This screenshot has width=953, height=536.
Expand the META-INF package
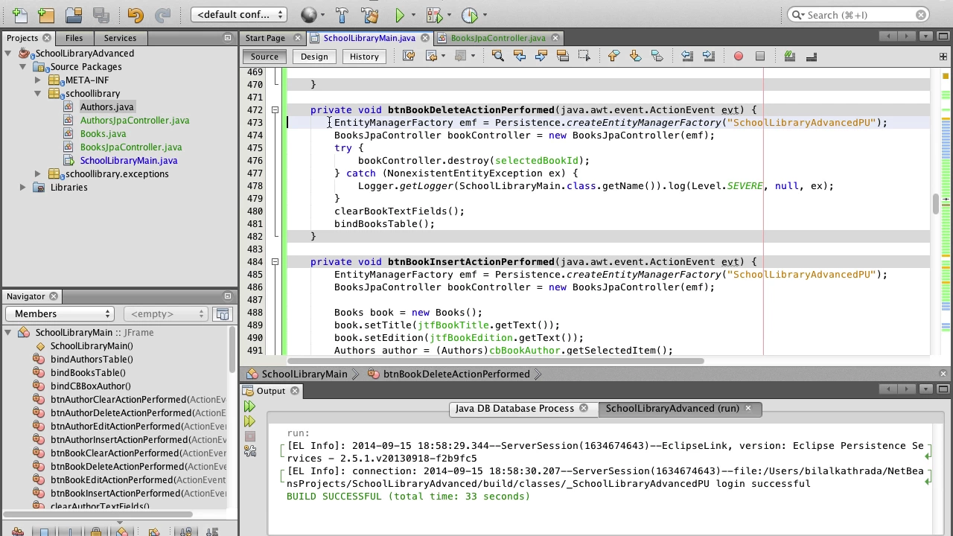pos(37,80)
